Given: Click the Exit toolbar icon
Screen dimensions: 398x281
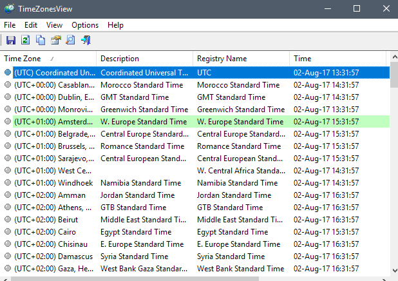Looking at the screenshot, I should click(86, 40).
